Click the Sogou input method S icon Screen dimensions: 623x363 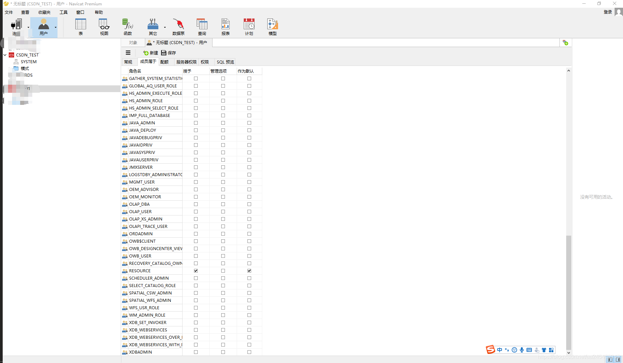pos(491,350)
